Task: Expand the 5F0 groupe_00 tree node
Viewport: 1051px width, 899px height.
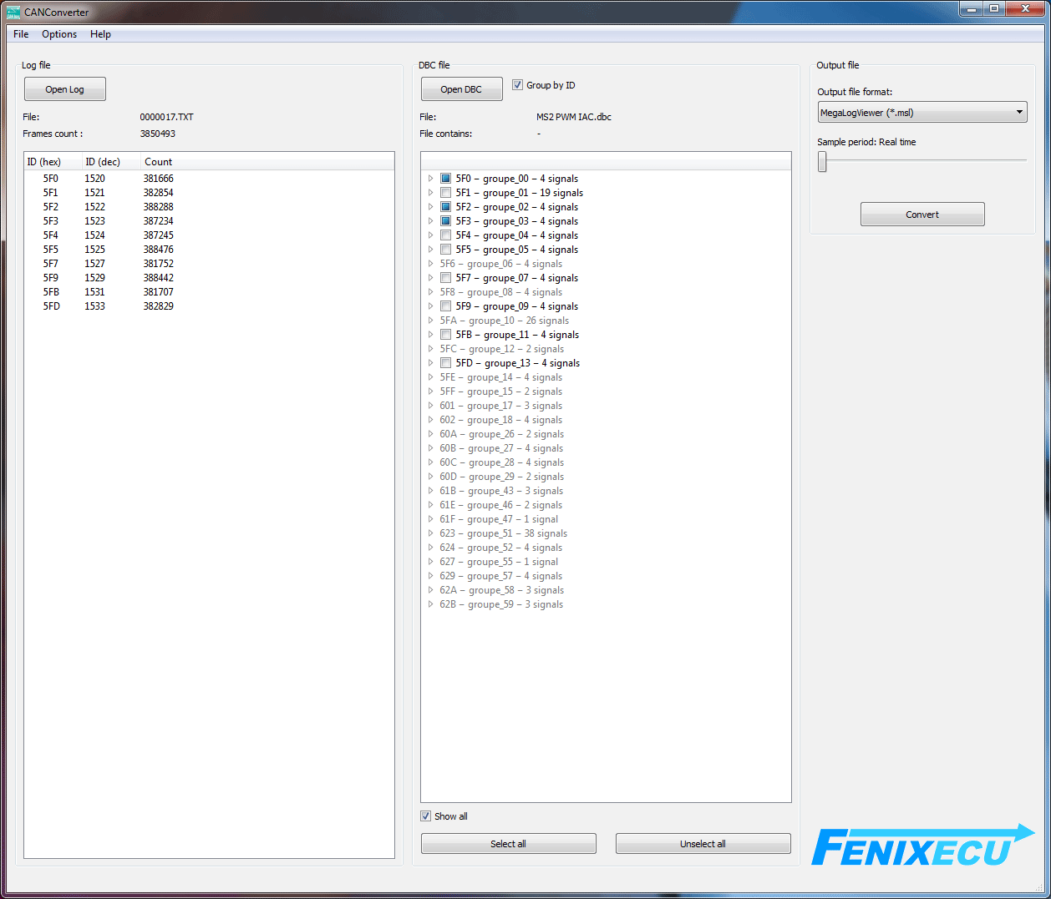Action: (431, 179)
